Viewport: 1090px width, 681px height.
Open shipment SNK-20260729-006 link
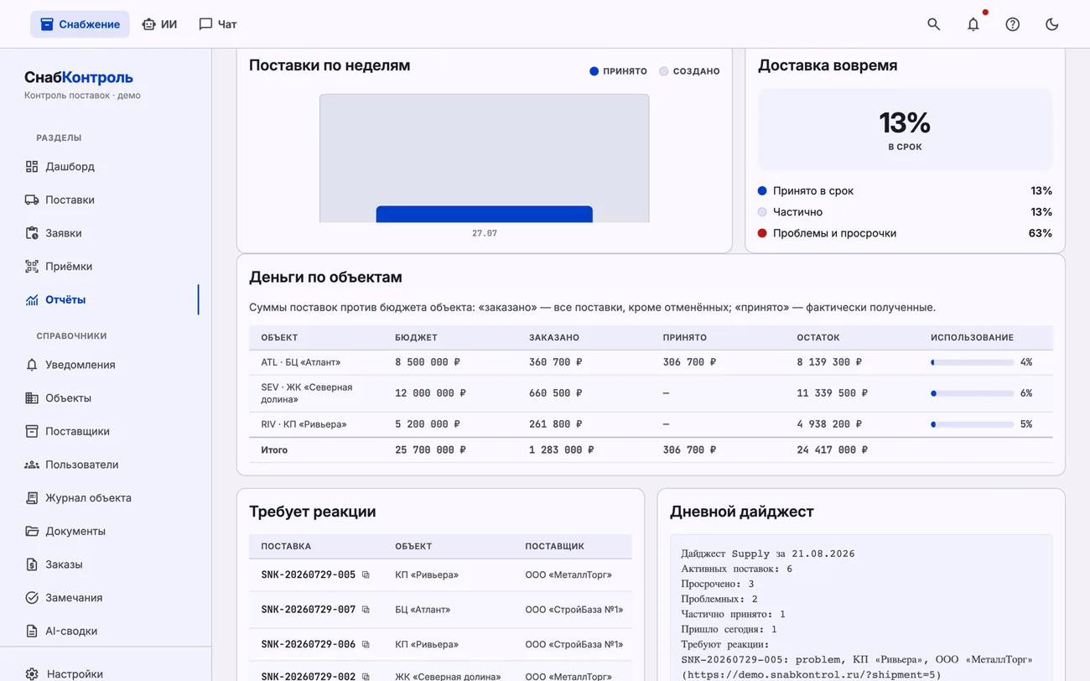point(308,644)
